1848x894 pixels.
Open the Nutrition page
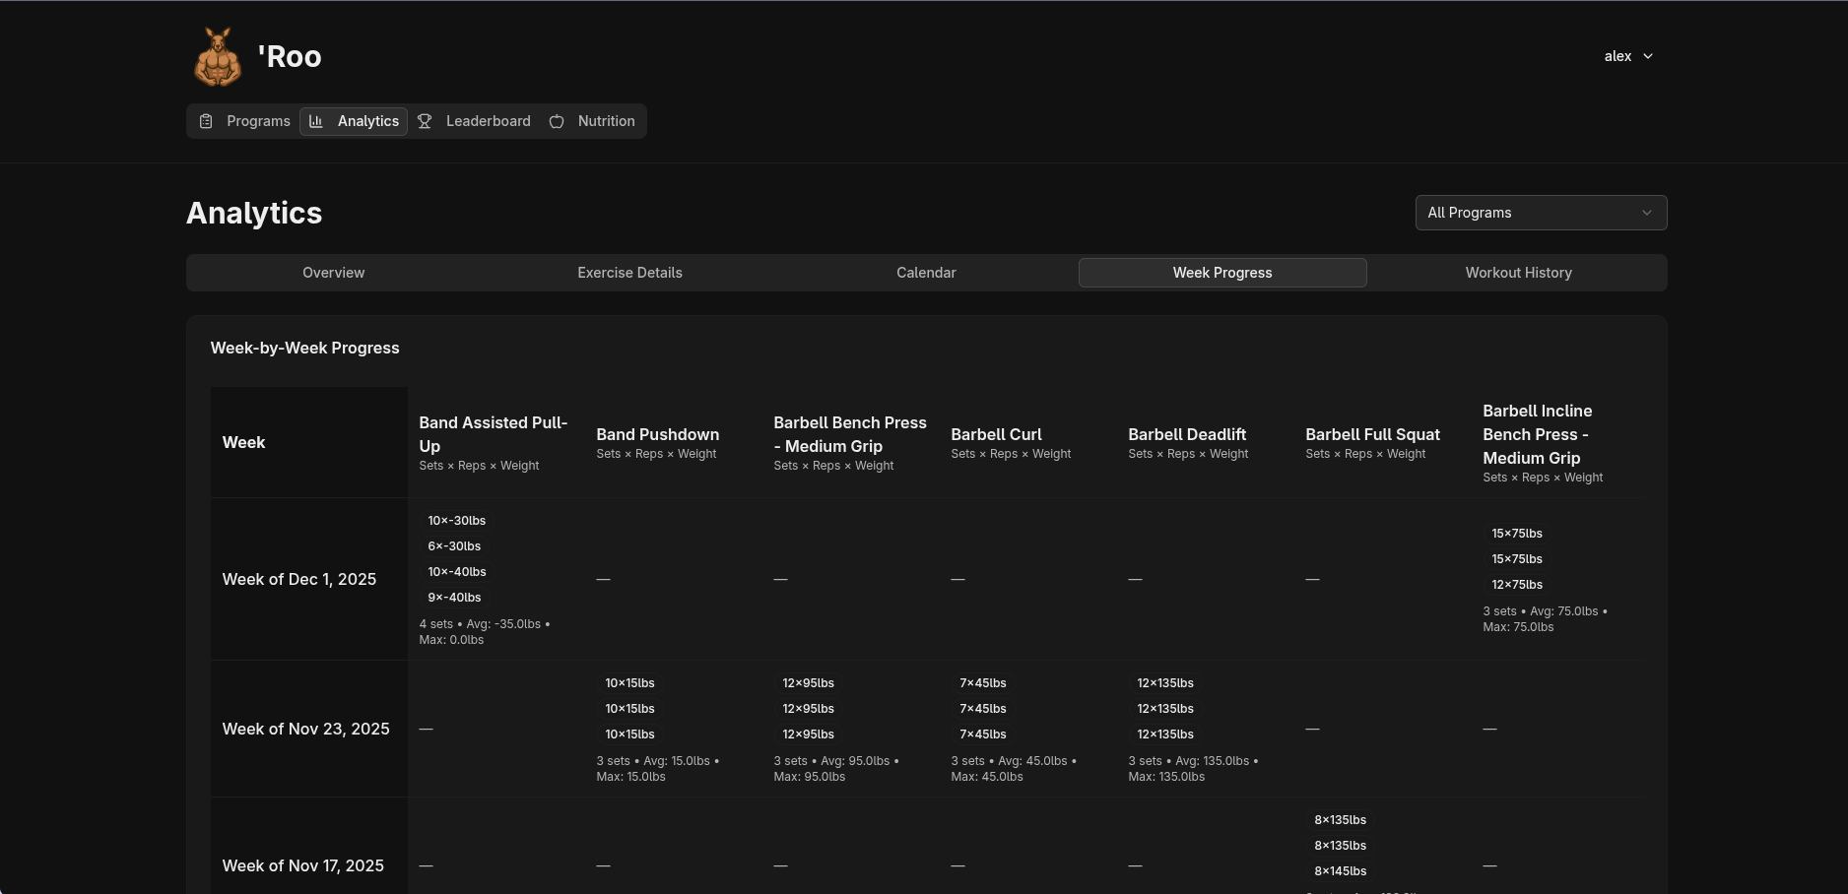click(606, 121)
